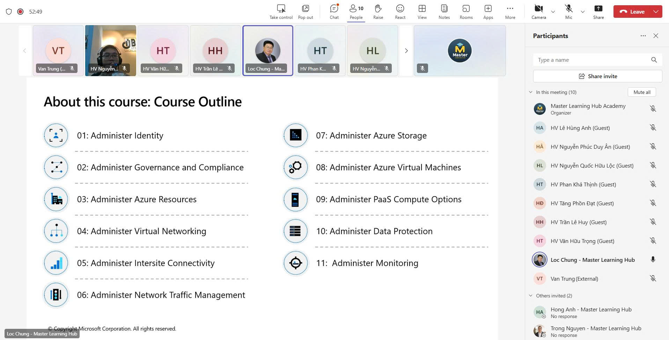Select the Loc Chung video tile
The height and width of the screenshot is (340, 669).
click(268, 51)
